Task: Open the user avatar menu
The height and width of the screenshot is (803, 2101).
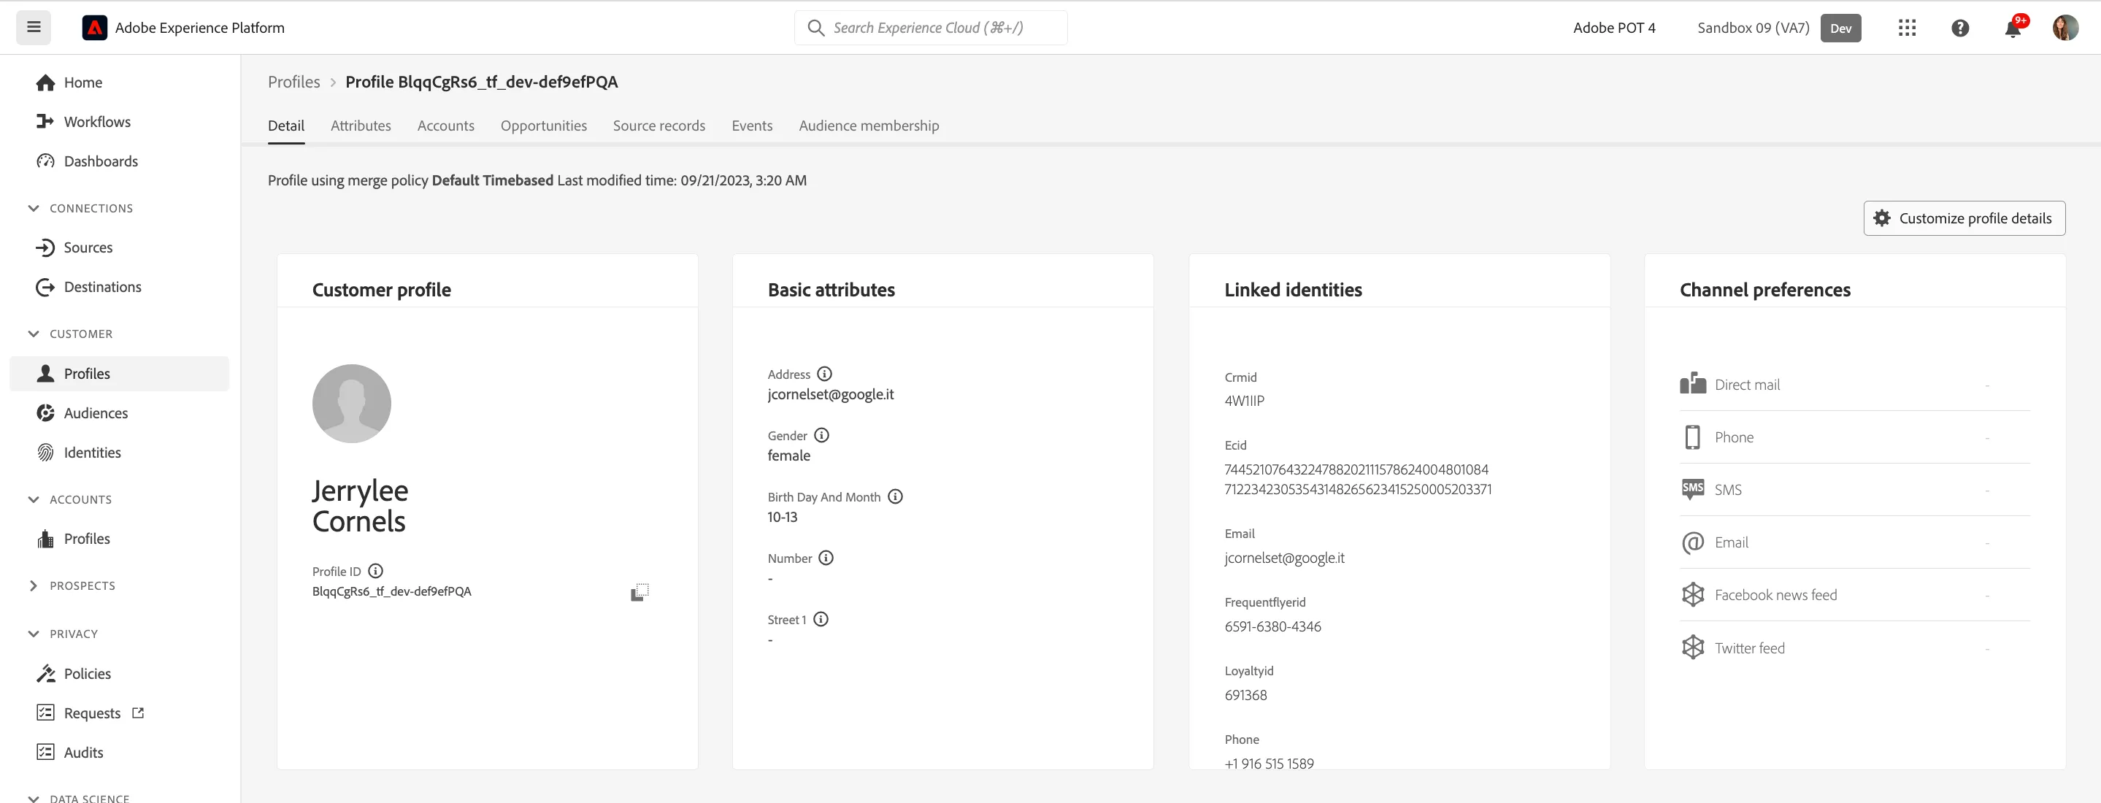Action: pos(2065,28)
